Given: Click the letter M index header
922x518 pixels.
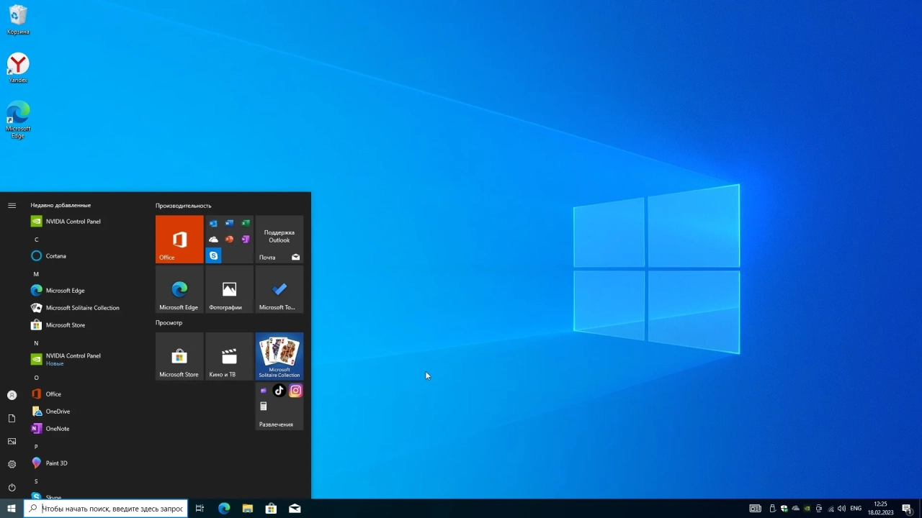Looking at the screenshot, I should [x=36, y=274].
